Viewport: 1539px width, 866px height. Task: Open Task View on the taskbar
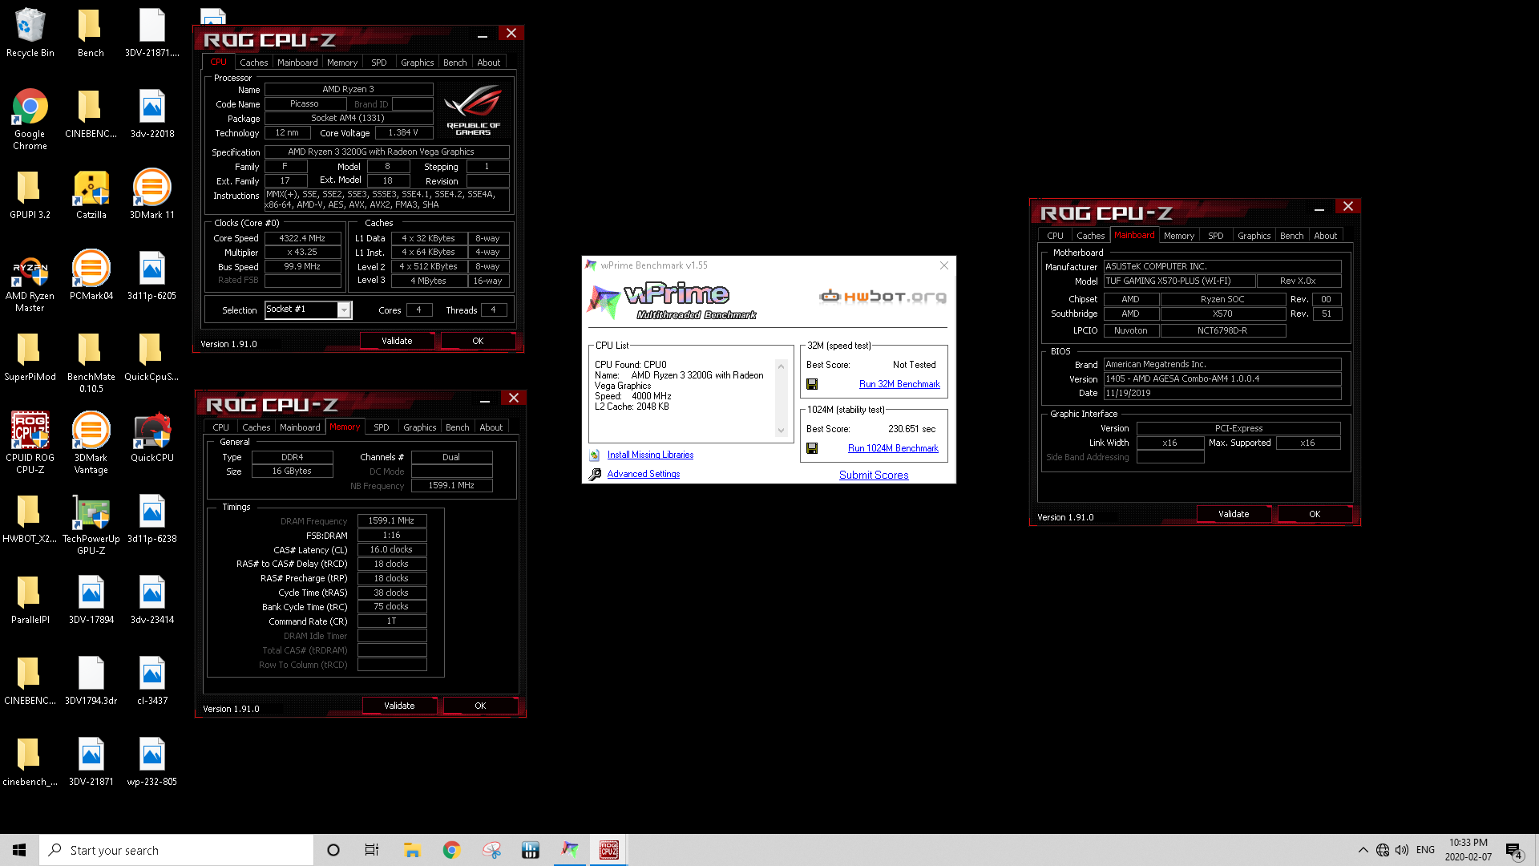tap(372, 850)
